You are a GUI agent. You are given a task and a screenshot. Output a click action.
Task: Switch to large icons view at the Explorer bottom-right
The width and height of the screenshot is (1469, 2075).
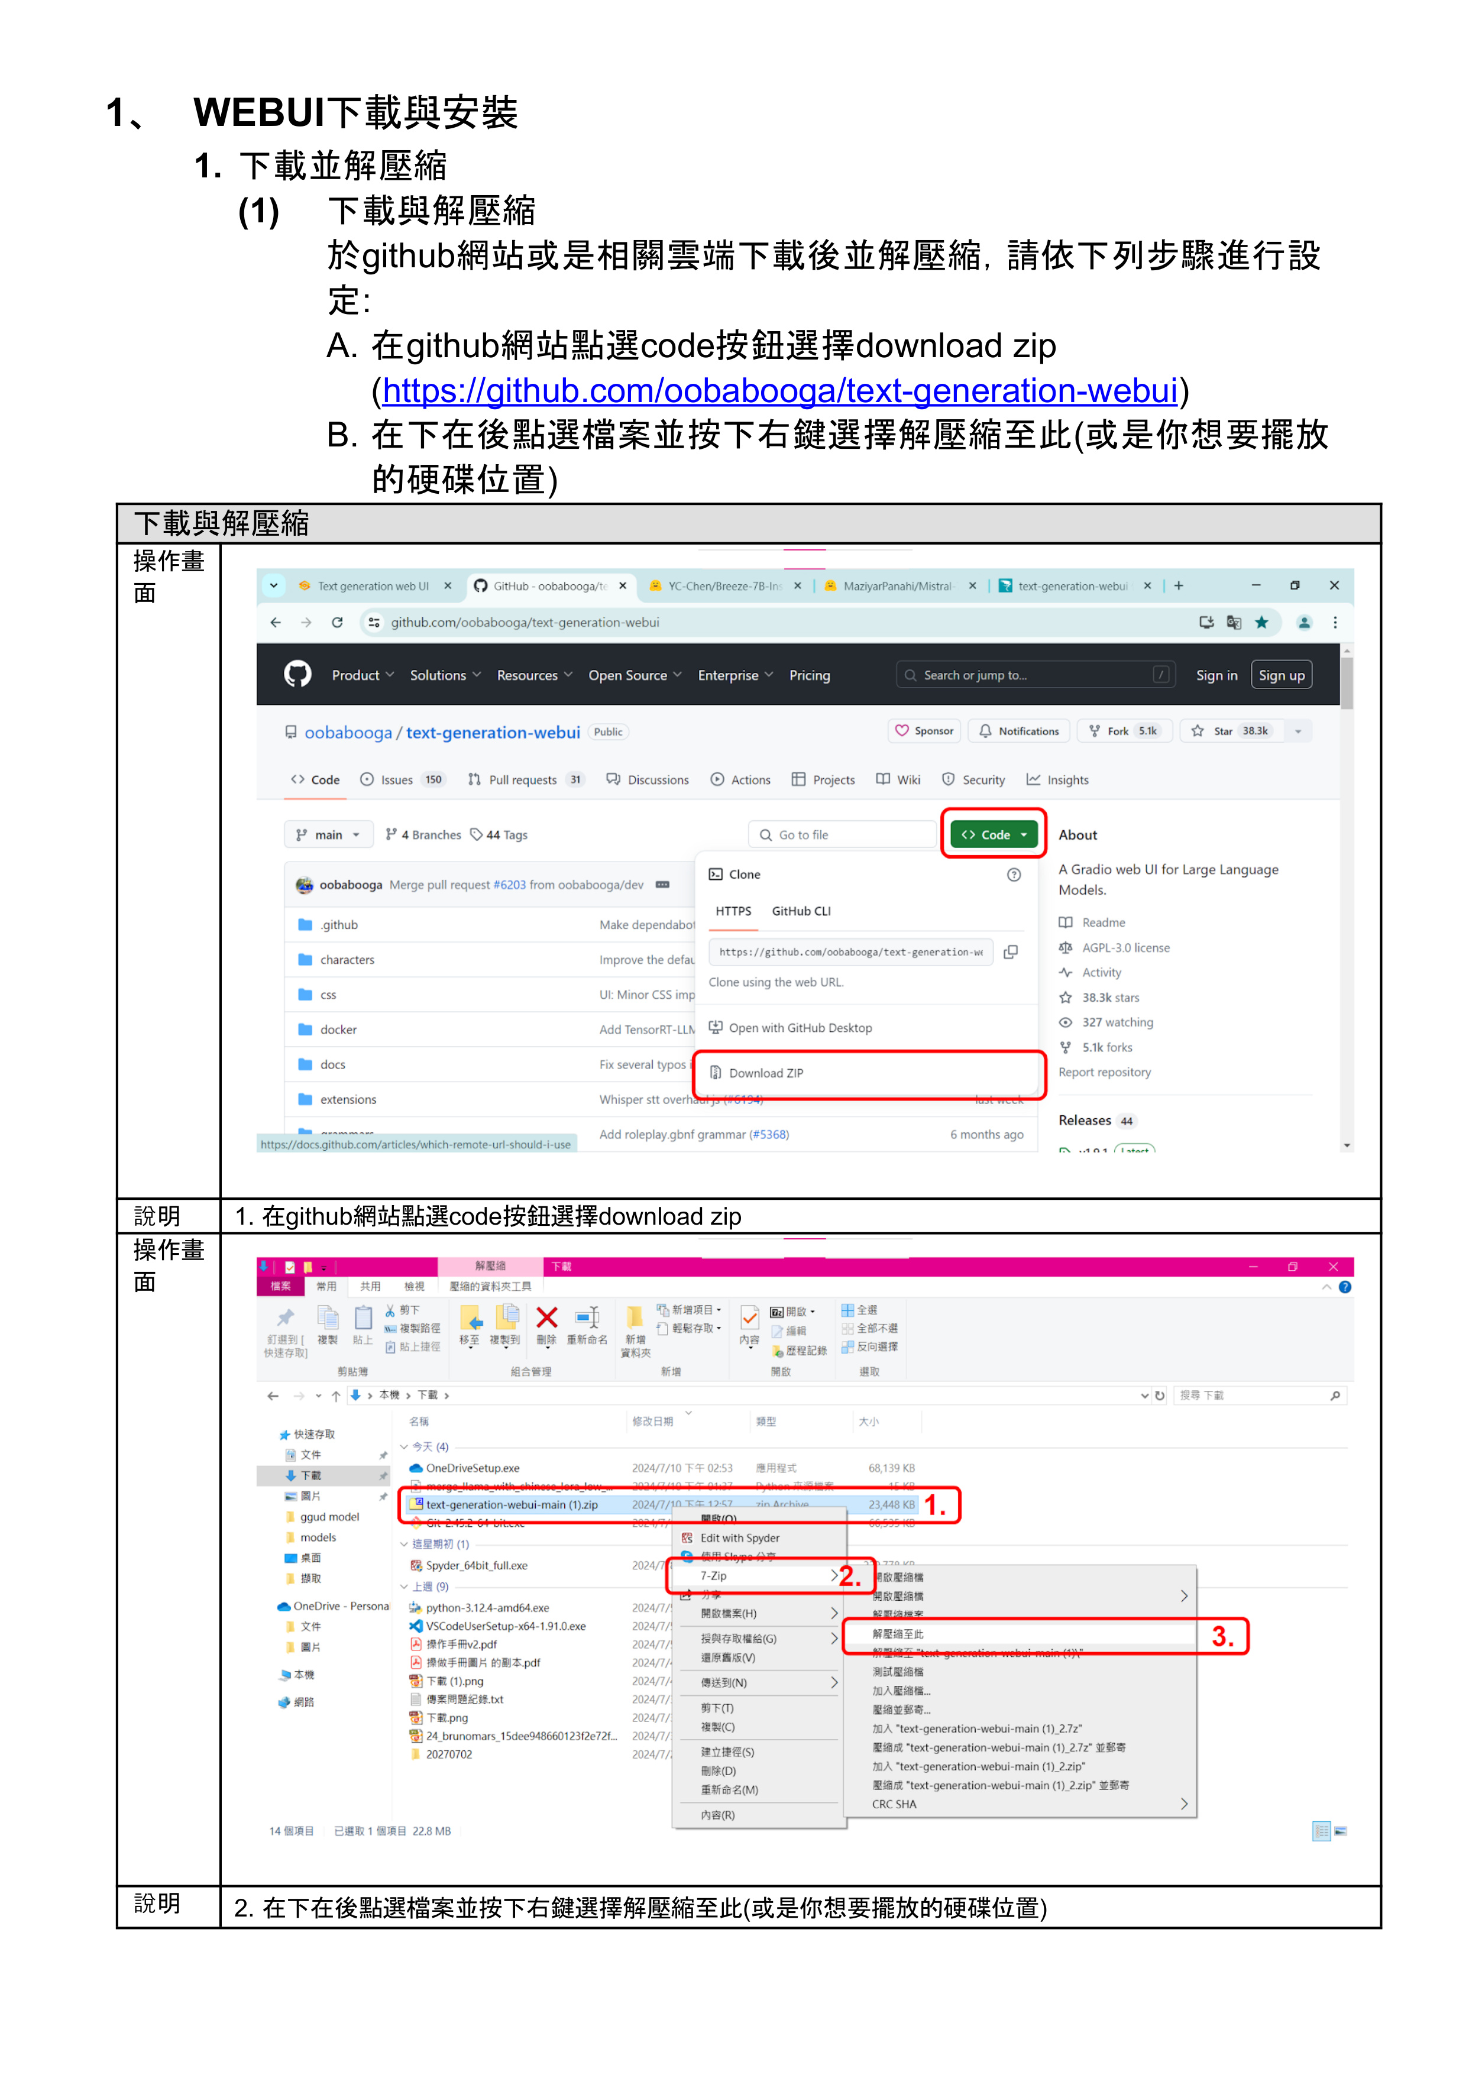[x=1341, y=1832]
